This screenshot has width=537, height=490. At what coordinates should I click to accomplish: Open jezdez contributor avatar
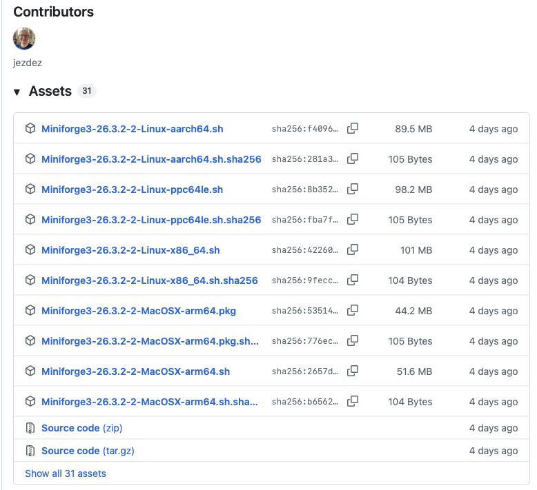pyautogui.click(x=24, y=39)
